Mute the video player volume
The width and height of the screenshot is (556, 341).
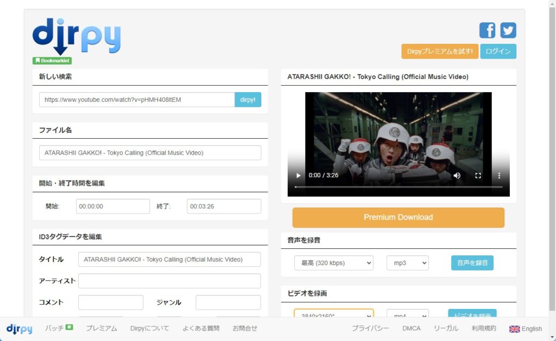[457, 176]
